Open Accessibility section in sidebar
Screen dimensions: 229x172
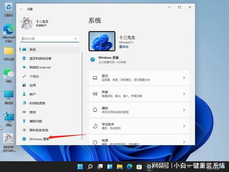point(50,121)
